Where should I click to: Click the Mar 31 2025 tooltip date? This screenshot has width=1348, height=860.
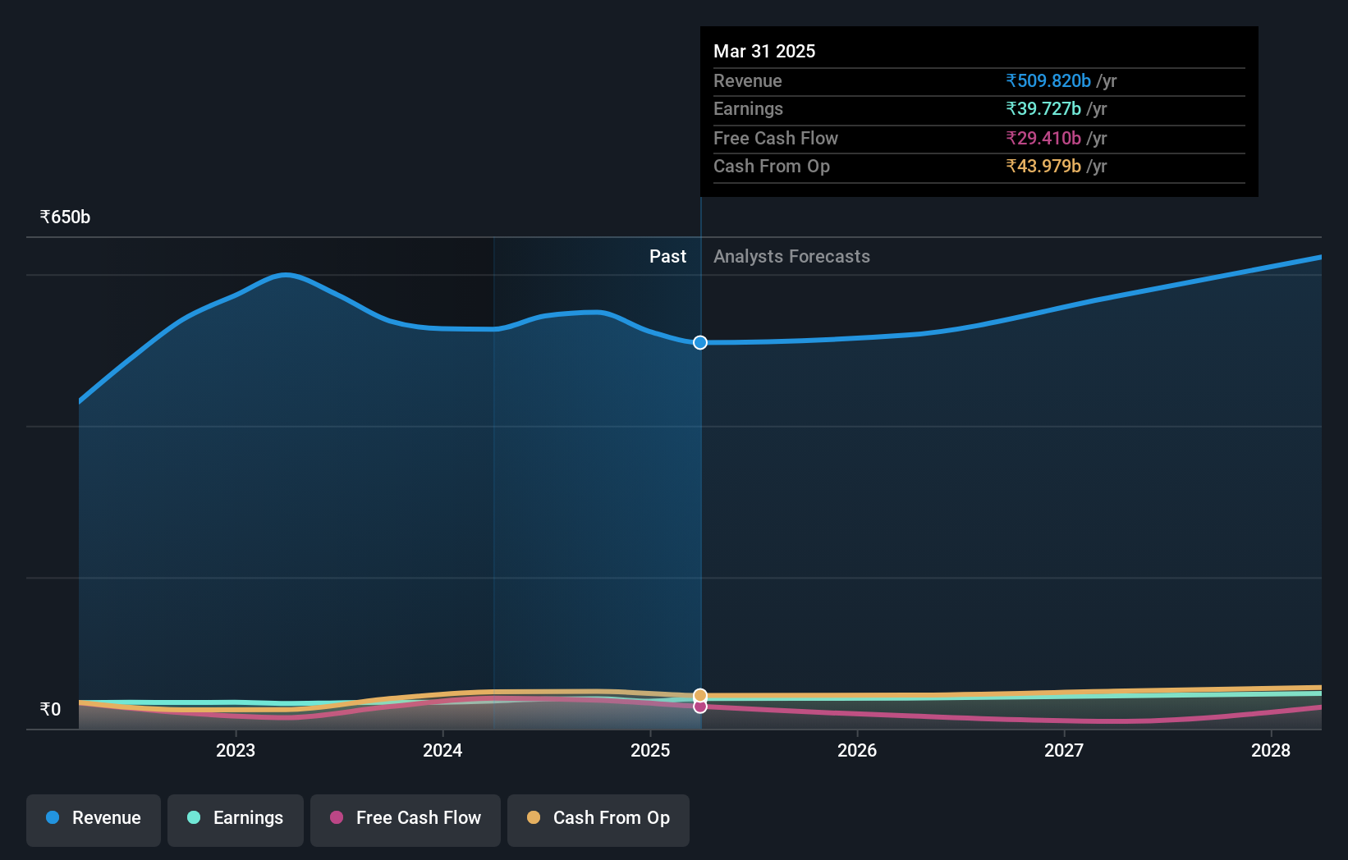coord(764,51)
